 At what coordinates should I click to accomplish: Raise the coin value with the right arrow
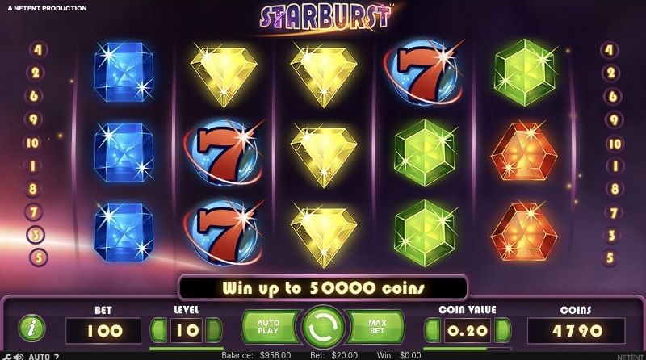[x=502, y=330]
